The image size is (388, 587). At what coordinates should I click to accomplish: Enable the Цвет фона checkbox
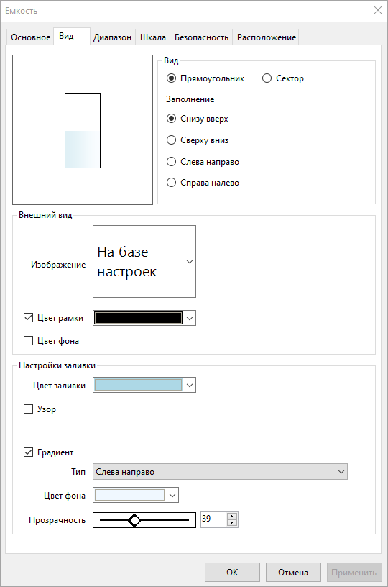click(x=29, y=341)
